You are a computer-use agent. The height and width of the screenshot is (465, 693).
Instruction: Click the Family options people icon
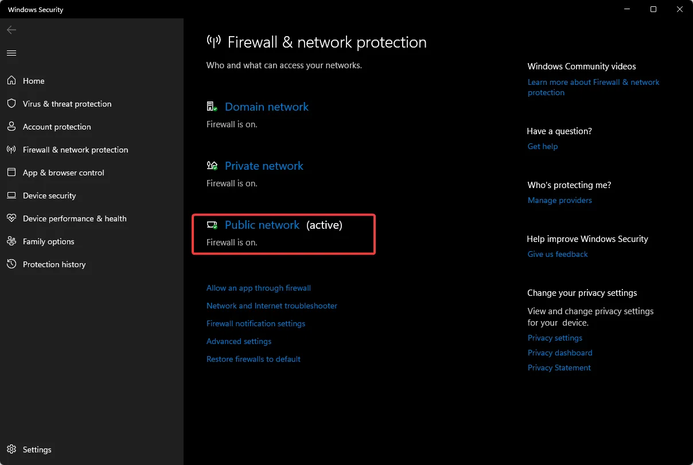11,241
